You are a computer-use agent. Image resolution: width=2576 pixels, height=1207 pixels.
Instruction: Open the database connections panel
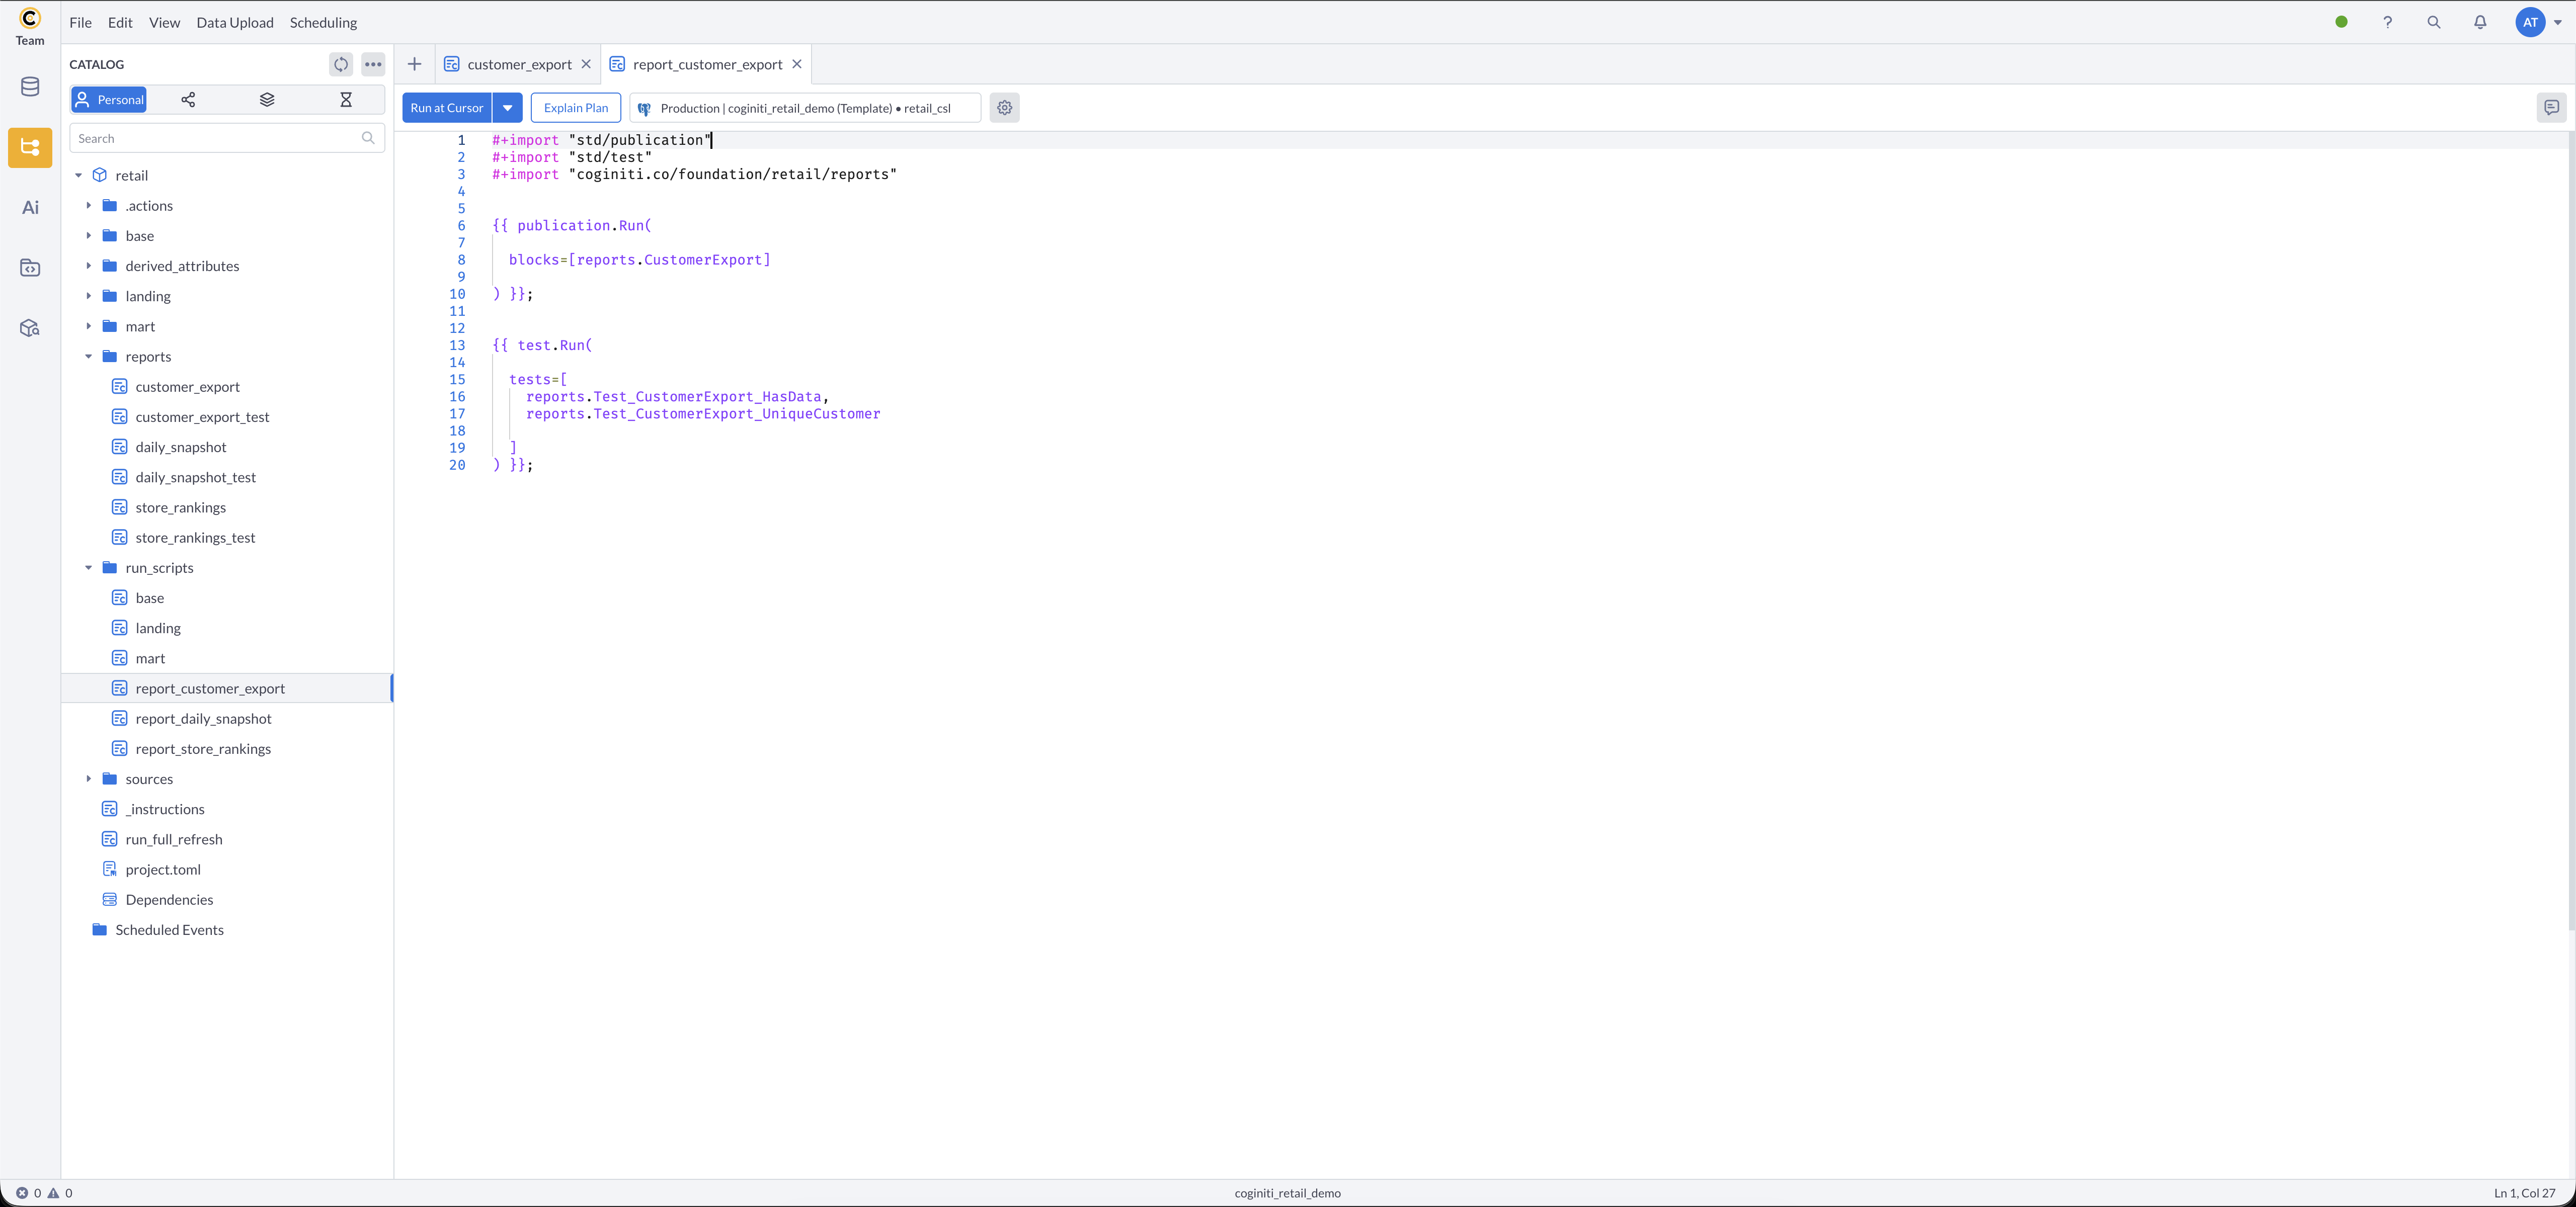tap(29, 87)
